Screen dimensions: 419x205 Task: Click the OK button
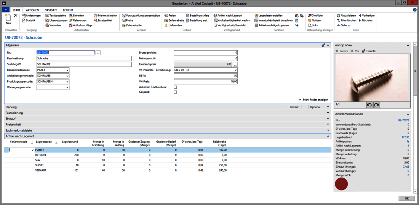406,199
